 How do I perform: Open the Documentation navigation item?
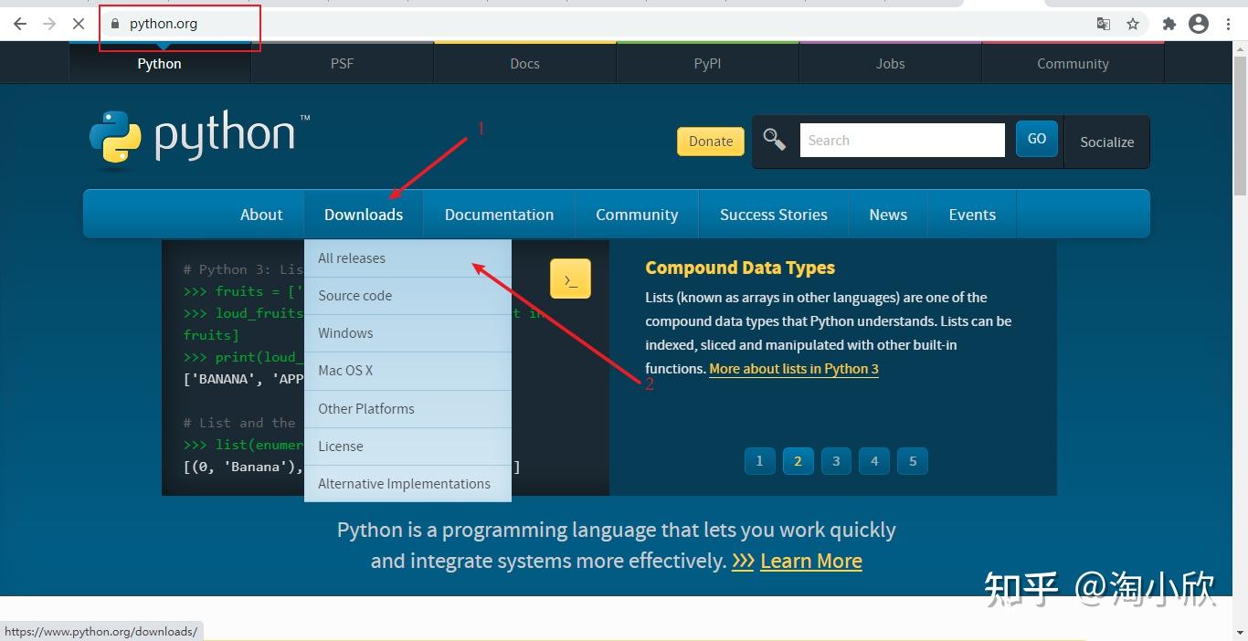(499, 214)
